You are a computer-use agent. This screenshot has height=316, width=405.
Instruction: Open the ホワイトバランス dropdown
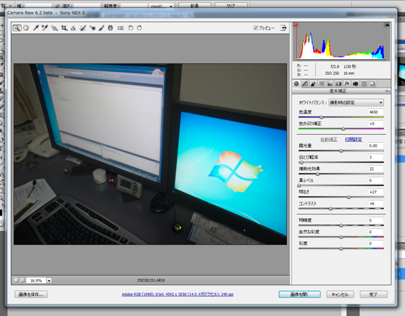(356, 102)
